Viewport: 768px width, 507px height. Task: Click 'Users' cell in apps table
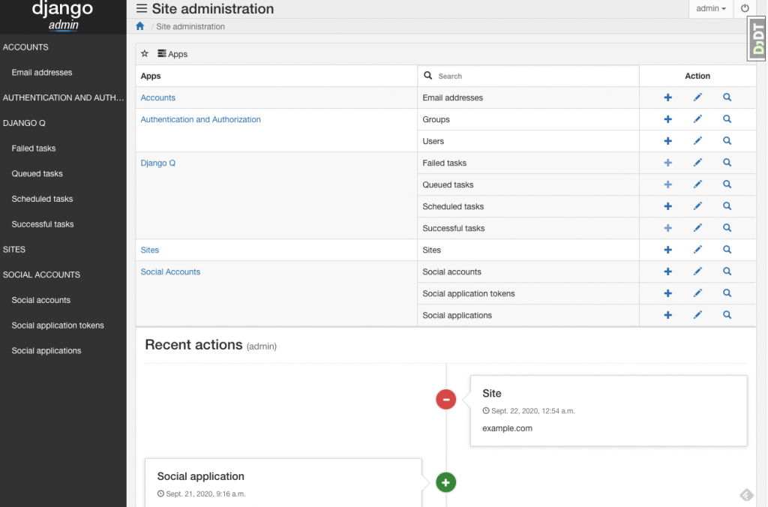528,141
